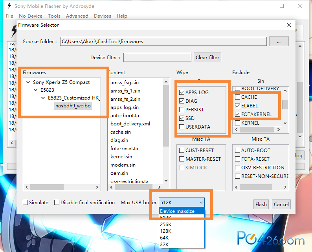Image resolution: width=312 pixels, height=252 pixels.
Task: Click Content list horizontal scroll-left arrow
Action: coord(111,187)
